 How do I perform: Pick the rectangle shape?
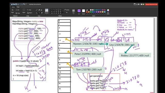tap(56, 10)
